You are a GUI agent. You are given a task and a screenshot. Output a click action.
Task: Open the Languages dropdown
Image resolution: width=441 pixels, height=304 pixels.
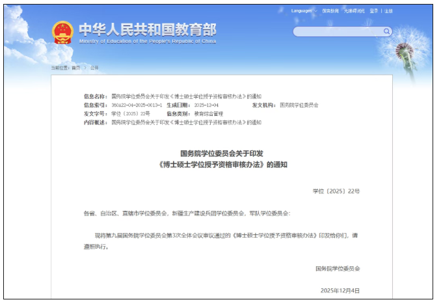point(301,11)
